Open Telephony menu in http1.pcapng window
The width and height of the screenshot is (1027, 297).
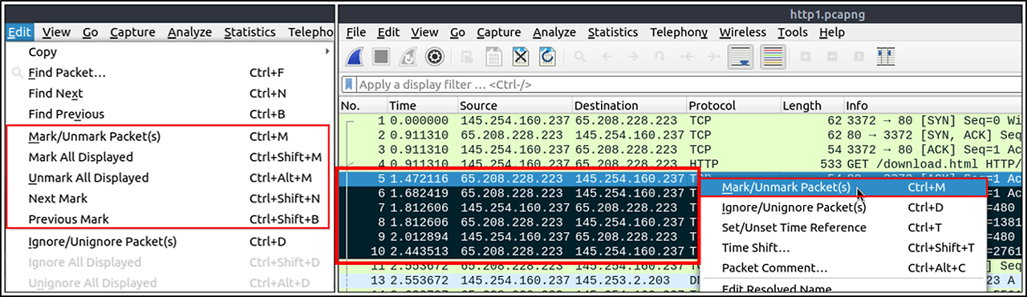coord(679,32)
